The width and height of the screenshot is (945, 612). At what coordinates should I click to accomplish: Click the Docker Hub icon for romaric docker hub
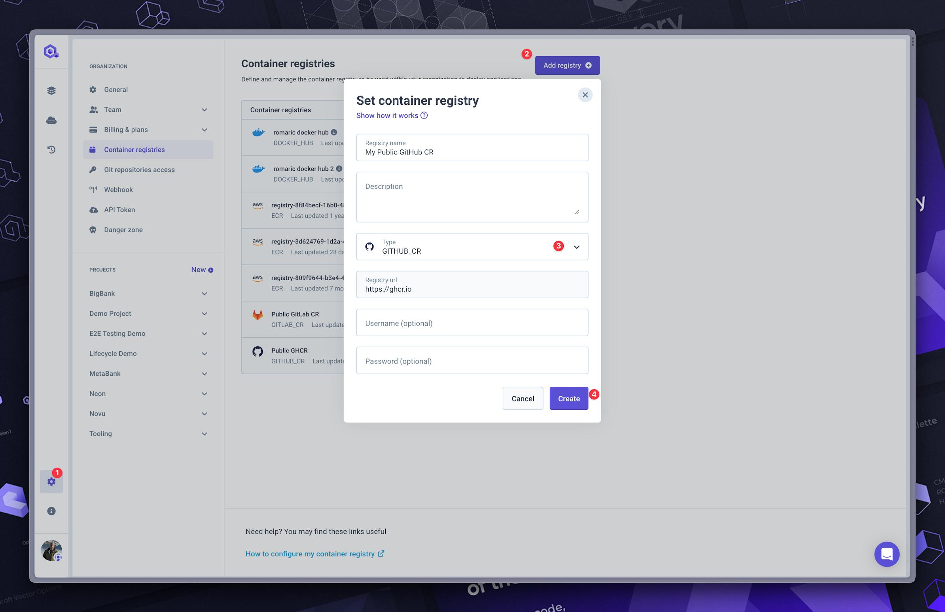258,133
